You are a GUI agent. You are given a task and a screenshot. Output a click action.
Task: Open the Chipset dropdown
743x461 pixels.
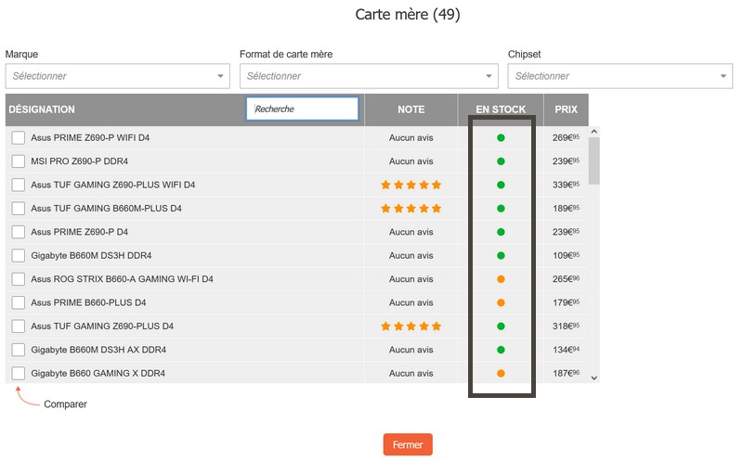click(619, 76)
